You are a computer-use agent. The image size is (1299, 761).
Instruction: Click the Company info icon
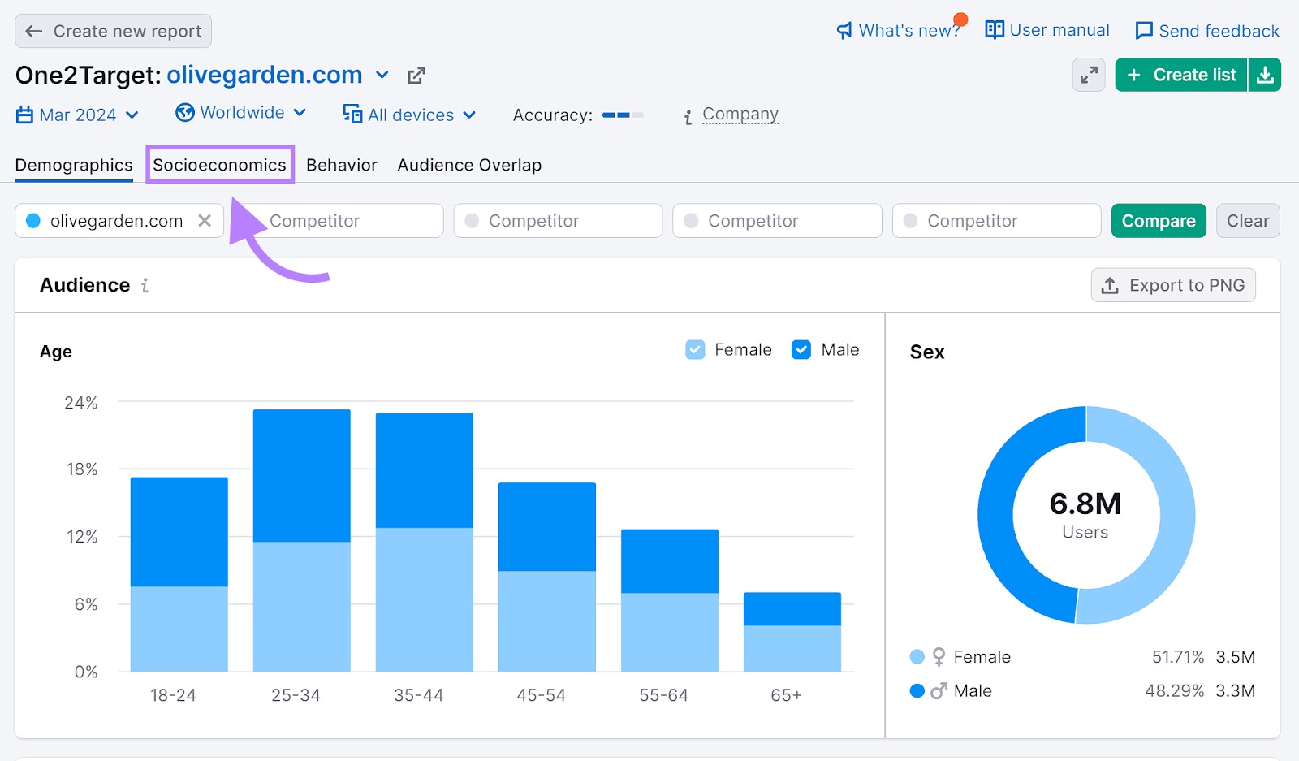(688, 117)
